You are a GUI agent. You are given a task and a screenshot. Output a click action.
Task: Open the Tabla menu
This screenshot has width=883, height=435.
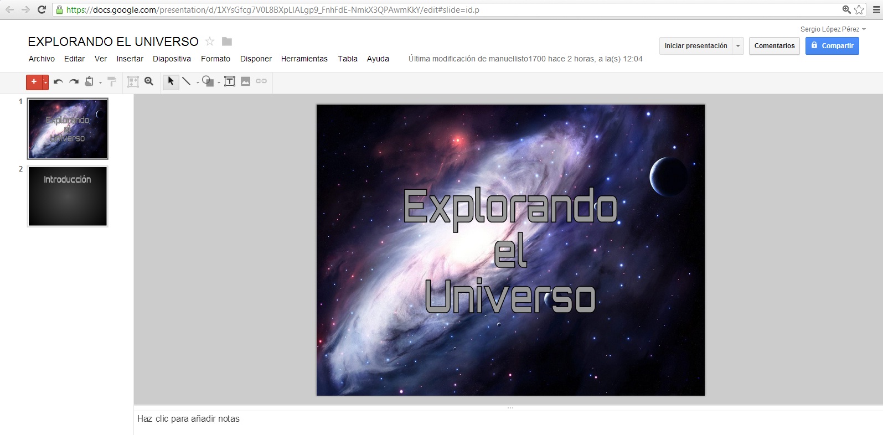coord(348,59)
